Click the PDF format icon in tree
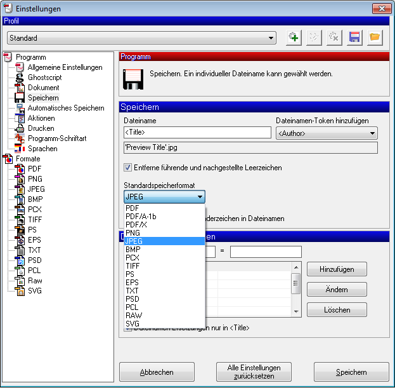 tap(20, 169)
